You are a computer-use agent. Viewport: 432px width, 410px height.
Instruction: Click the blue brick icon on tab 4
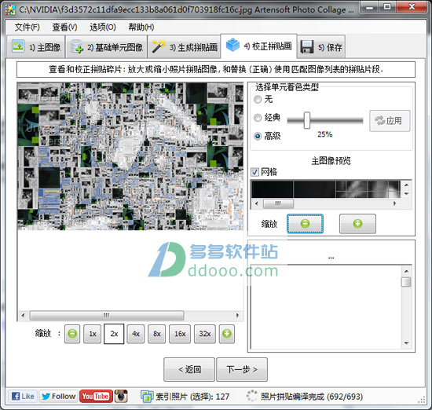(x=232, y=45)
